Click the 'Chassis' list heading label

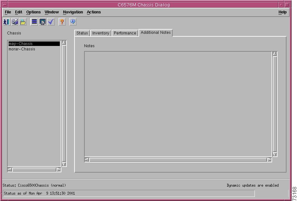tap(14, 33)
